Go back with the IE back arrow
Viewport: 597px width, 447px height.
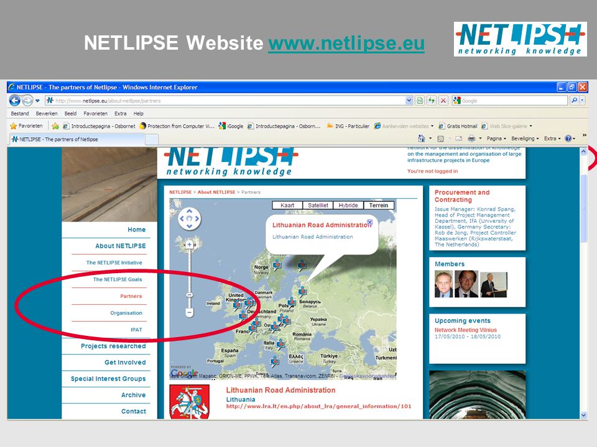tap(14, 101)
